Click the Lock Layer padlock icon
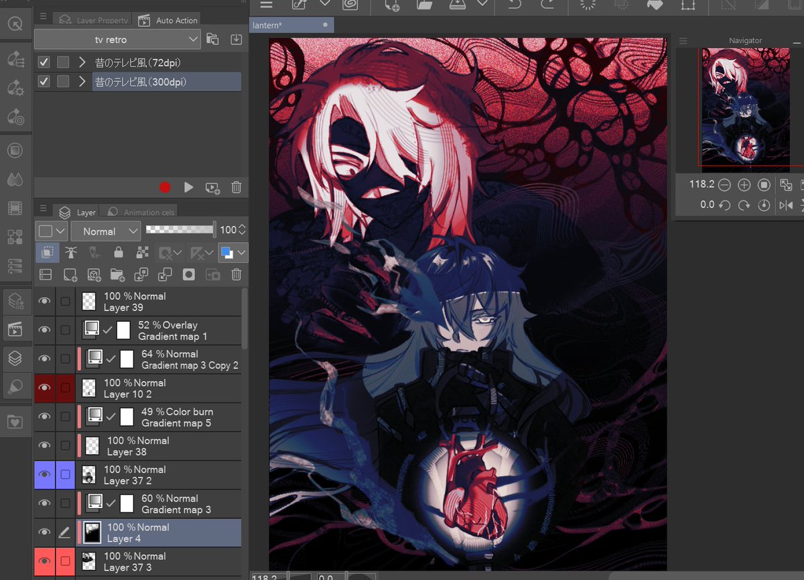804x580 pixels. (x=118, y=253)
